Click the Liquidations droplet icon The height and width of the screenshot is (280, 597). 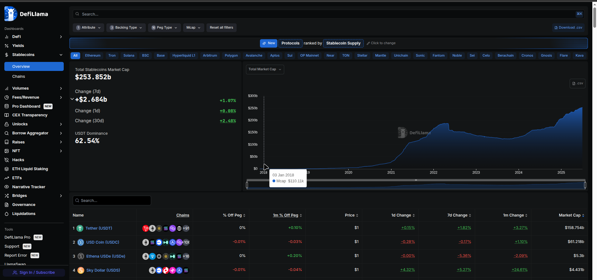click(7, 214)
